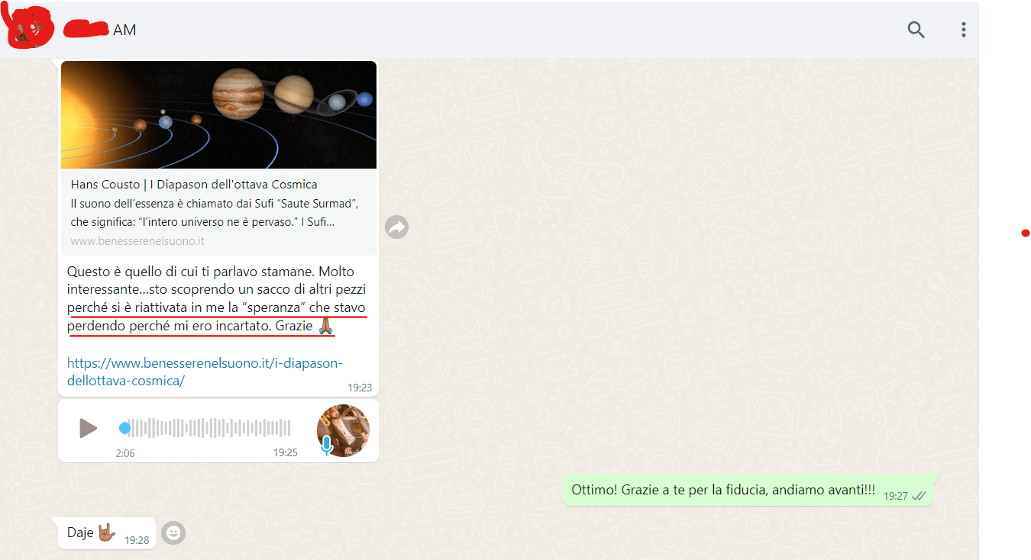React to the Daje message with emoji
This screenshot has width=1031, height=560.
click(x=173, y=533)
